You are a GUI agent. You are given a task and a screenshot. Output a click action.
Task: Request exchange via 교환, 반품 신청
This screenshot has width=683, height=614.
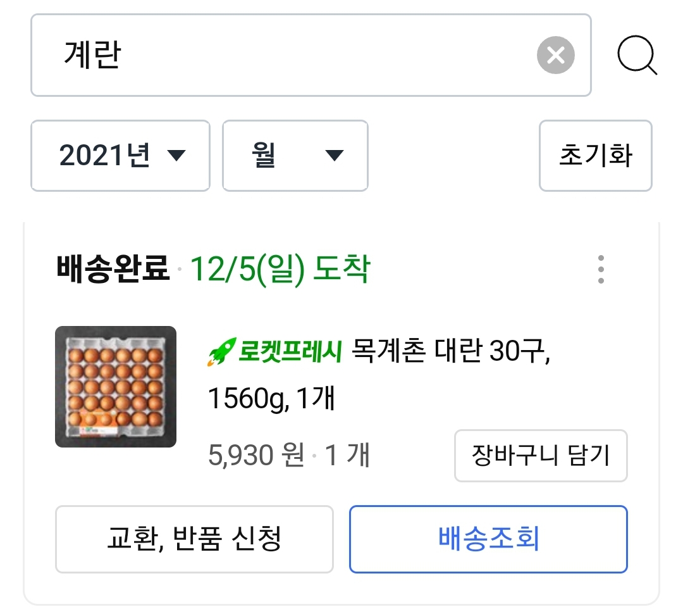pyautogui.click(x=194, y=539)
